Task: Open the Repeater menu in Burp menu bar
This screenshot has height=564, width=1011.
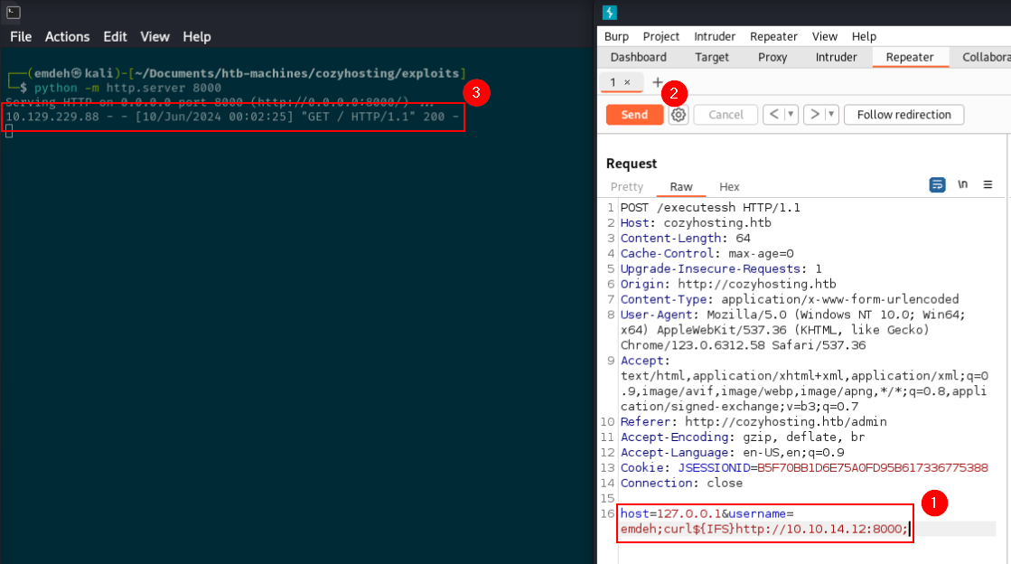Action: [x=773, y=37]
